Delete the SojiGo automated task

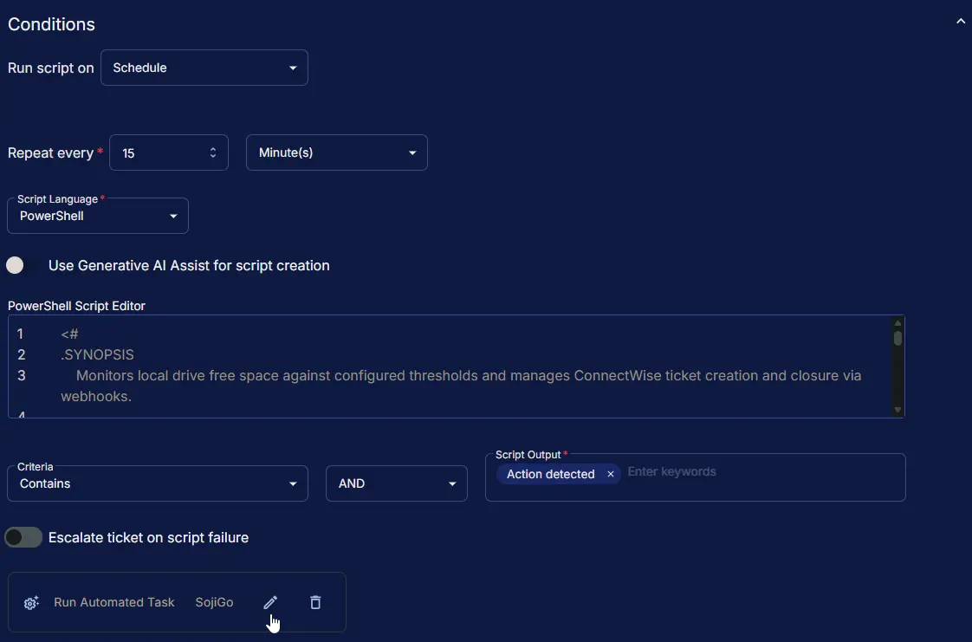point(315,602)
